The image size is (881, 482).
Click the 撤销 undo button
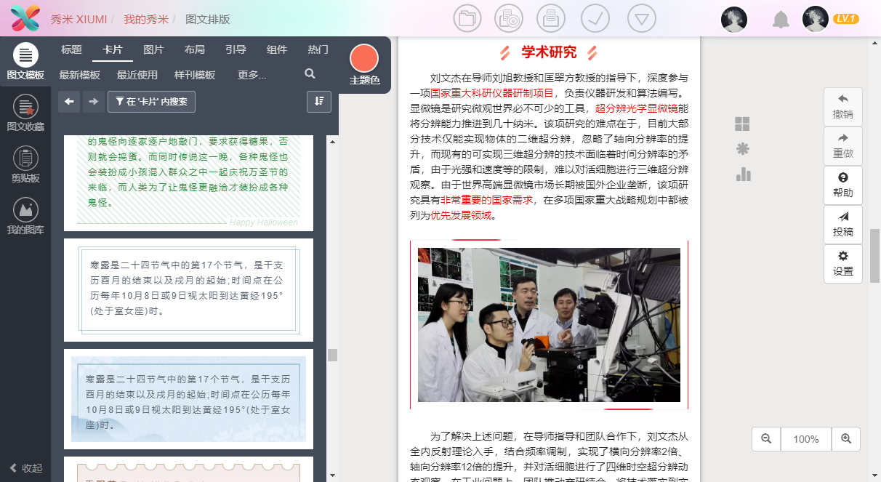pos(843,107)
